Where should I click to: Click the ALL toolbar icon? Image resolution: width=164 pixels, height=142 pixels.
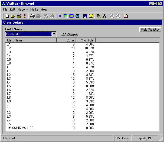(x=60, y=16)
